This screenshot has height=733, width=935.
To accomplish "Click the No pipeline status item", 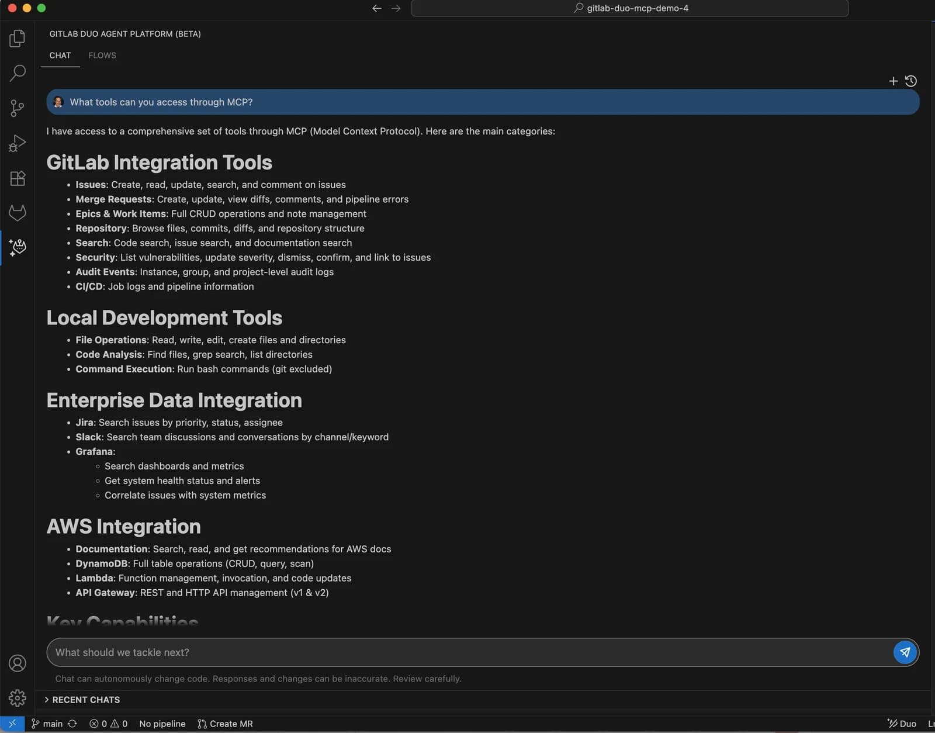I will (162, 724).
